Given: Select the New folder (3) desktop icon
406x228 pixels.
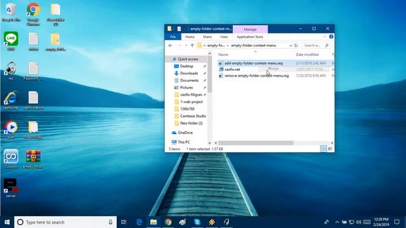Looking at the screenshot, I should pyautogui.click(x=55, y=14).
